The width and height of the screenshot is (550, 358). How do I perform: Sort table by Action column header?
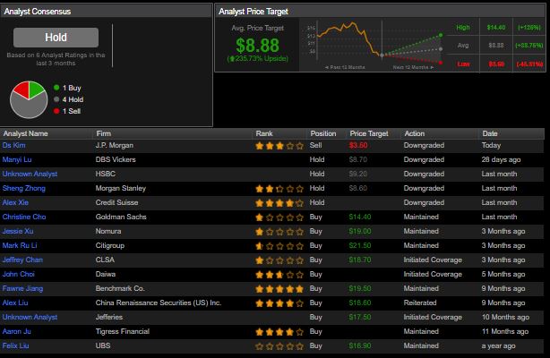point(414,133)
